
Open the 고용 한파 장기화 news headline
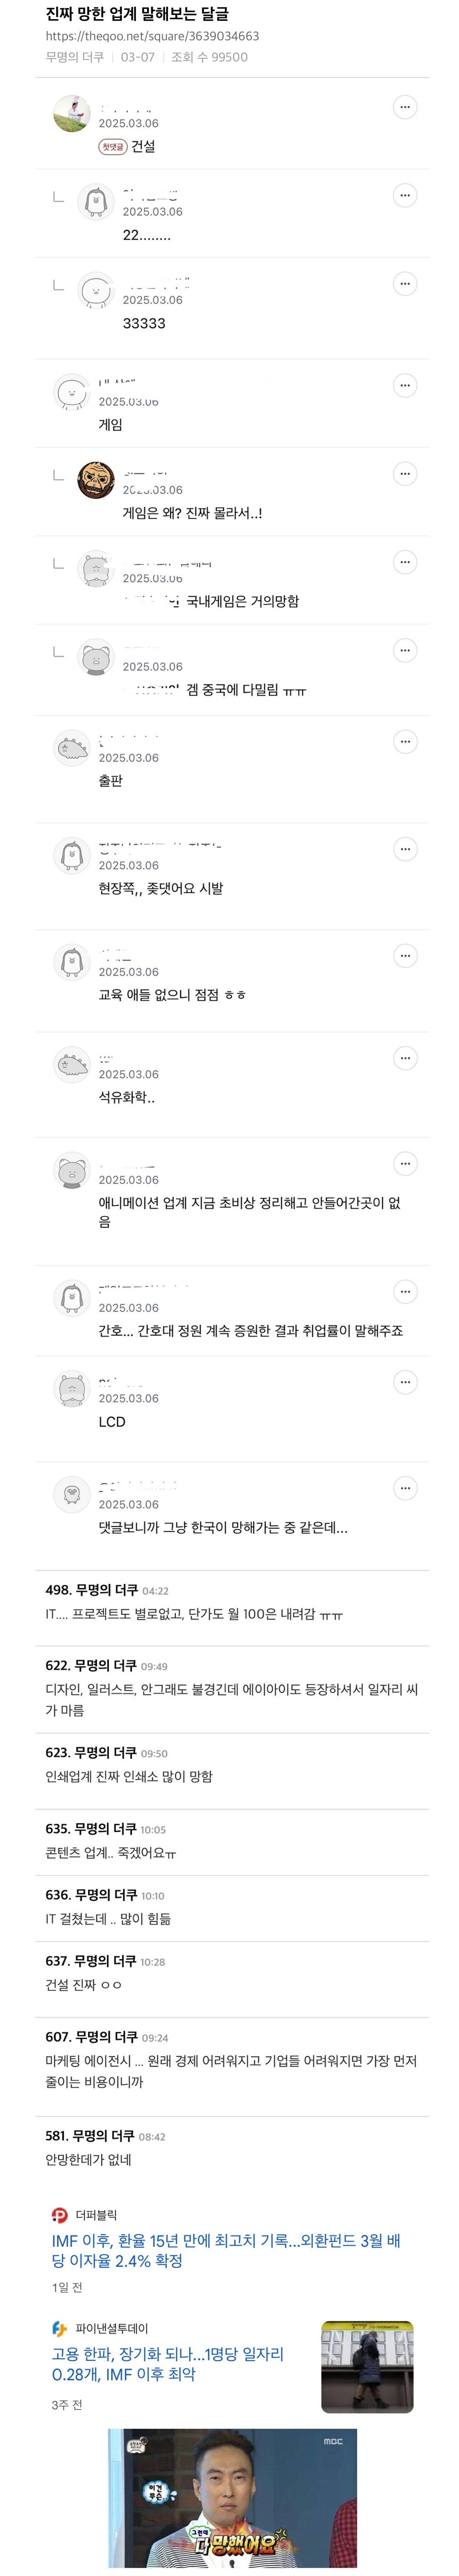[x=167, y=2364]
